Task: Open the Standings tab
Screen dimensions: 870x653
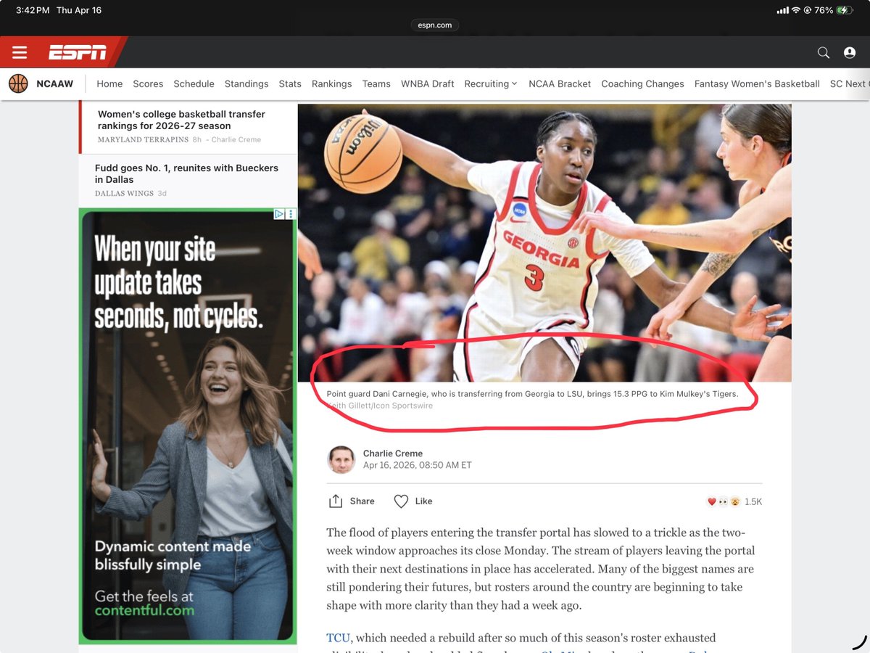Action: click(246, 83)
